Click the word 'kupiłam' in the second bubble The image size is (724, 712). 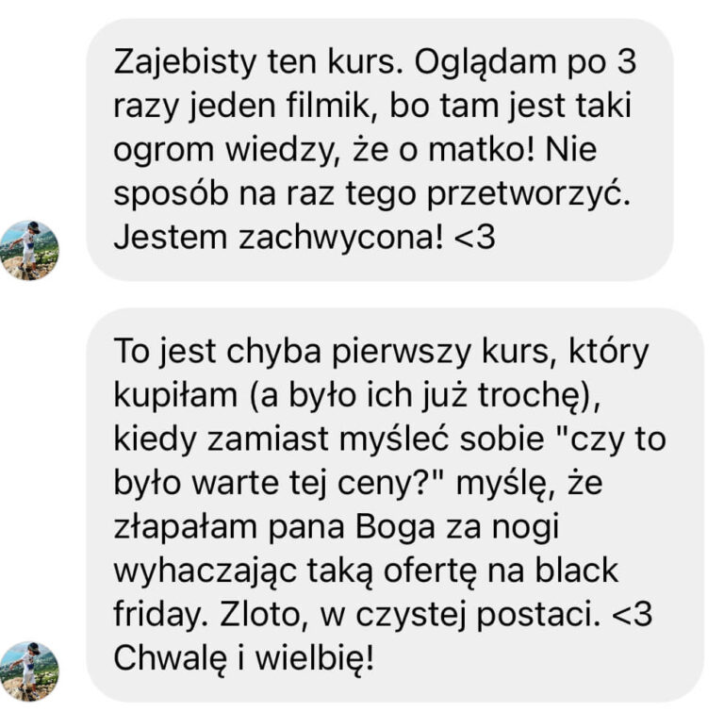(175, 396)
